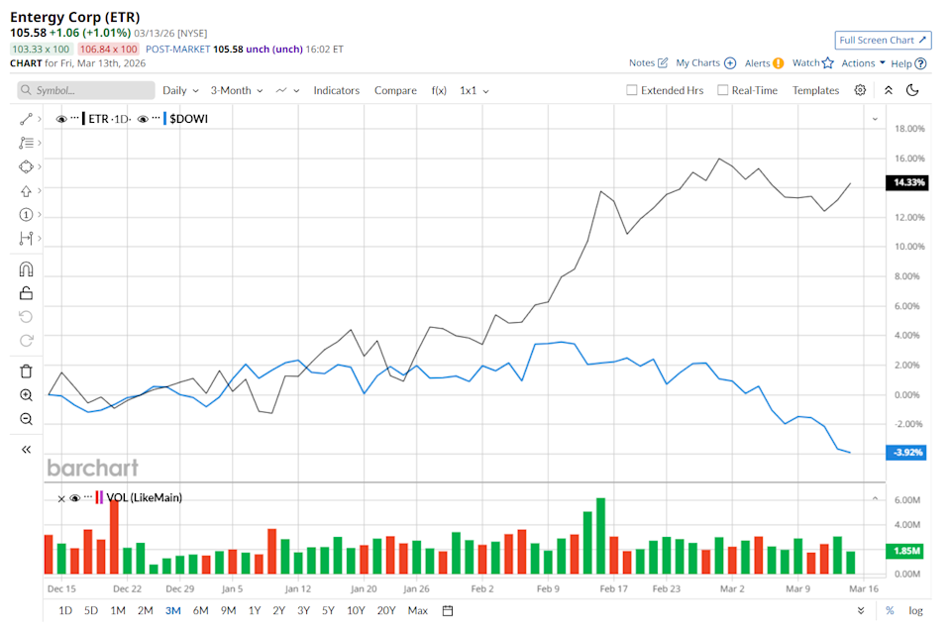Open the Daily interval dropdown
The width and height of the screenshot is (951, 637).
[x=180, y=90]
